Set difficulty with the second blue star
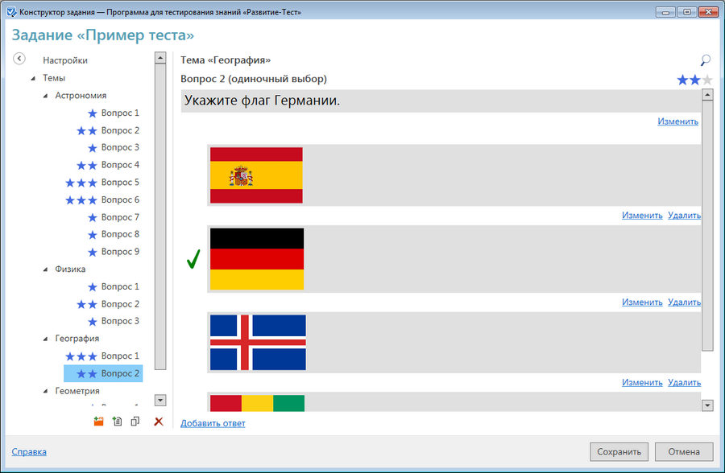The image size is (725, 473). tap(694, 80)
